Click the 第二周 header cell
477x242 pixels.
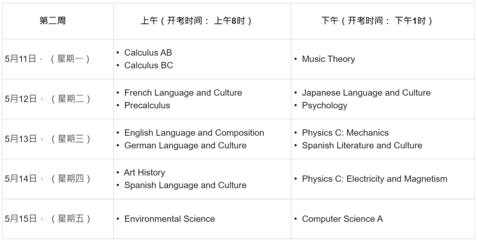click(x=53, y=21)
